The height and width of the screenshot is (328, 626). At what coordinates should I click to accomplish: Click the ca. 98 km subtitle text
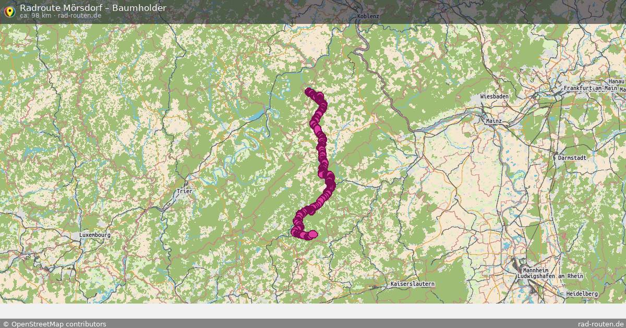point(35,16)
